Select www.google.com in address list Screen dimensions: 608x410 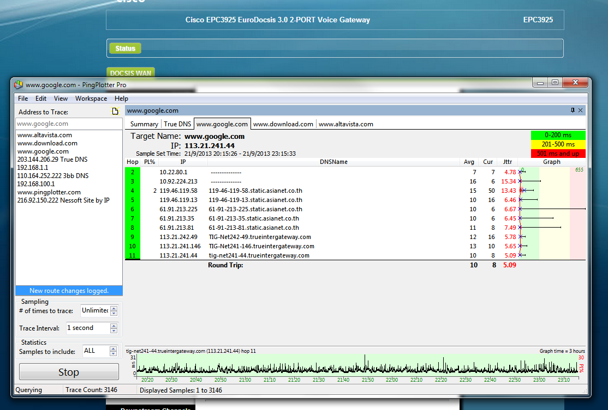click(43, 151)
